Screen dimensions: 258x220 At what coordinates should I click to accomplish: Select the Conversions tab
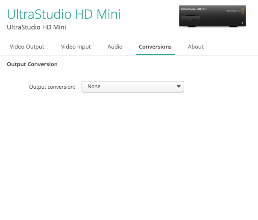pyautogui.click(x=155, y=47)
